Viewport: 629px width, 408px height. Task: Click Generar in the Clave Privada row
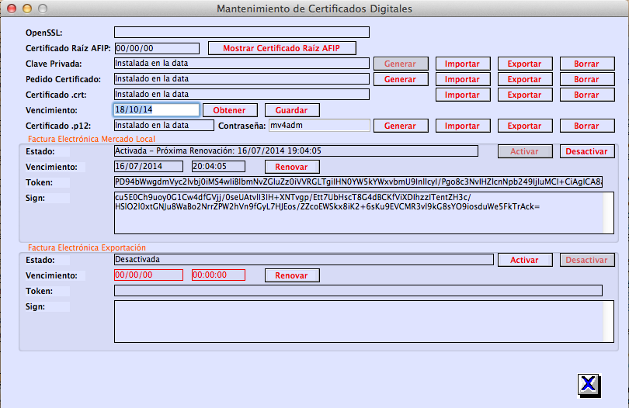pos(401,64)
